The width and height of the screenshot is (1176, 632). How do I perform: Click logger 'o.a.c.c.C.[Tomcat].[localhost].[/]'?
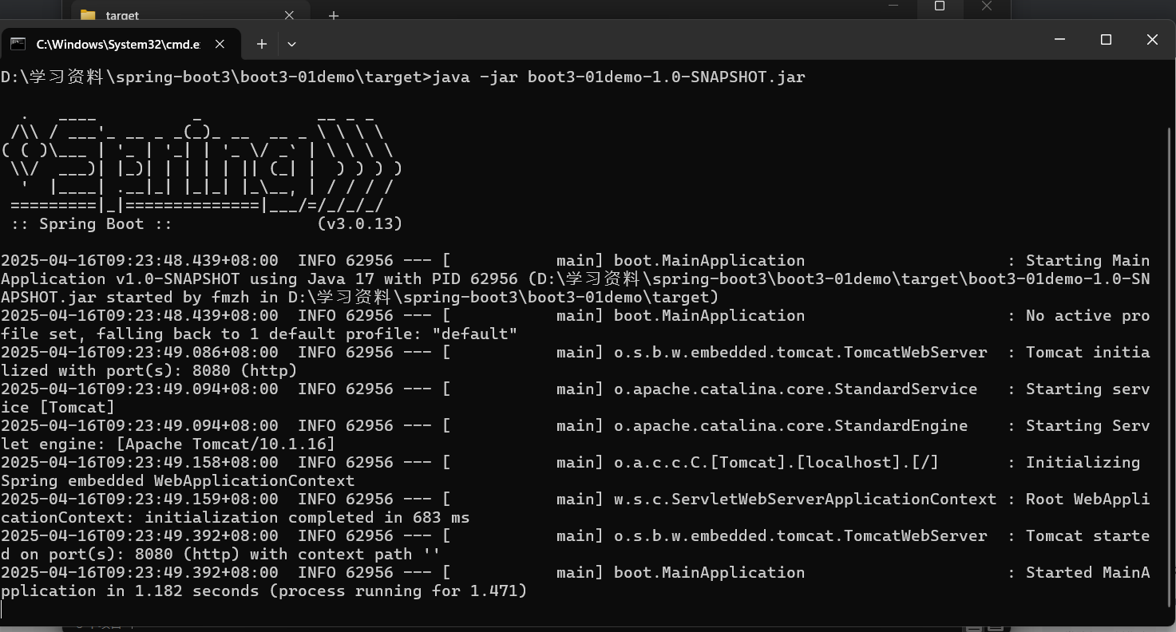pos(776,463)
